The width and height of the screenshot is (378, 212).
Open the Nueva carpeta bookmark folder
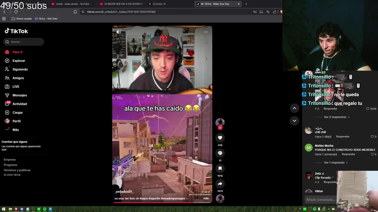22,19
